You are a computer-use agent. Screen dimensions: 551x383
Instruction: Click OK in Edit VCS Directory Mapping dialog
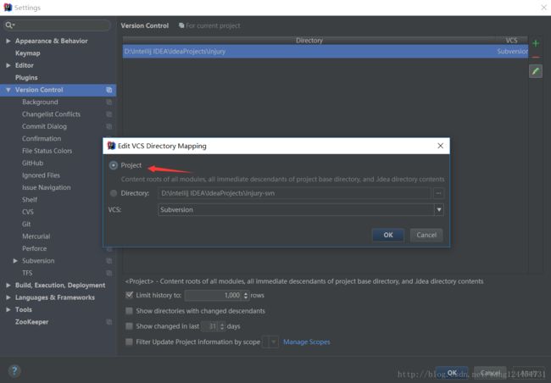click(x=388, y=235)
